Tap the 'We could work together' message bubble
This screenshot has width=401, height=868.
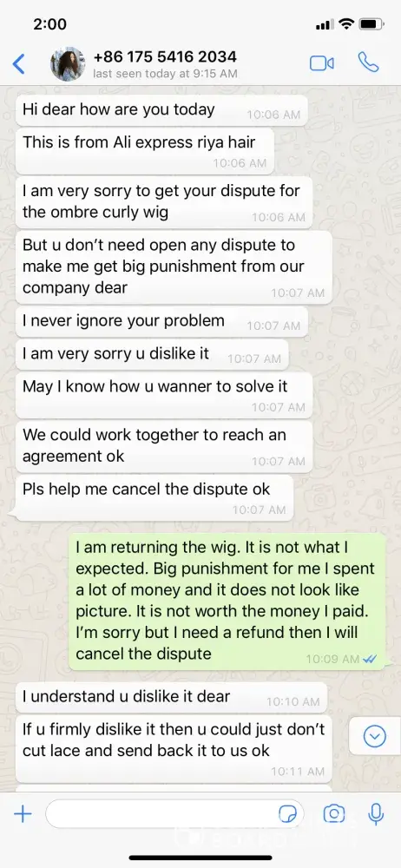point(164,445)
